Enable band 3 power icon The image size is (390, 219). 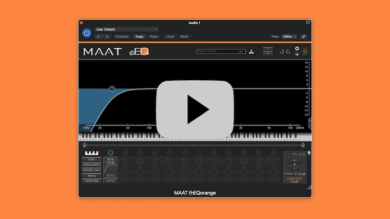pos(140,152)
